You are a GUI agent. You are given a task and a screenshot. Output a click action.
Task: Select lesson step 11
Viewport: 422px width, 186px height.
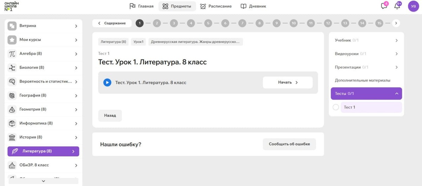(311, 23)
